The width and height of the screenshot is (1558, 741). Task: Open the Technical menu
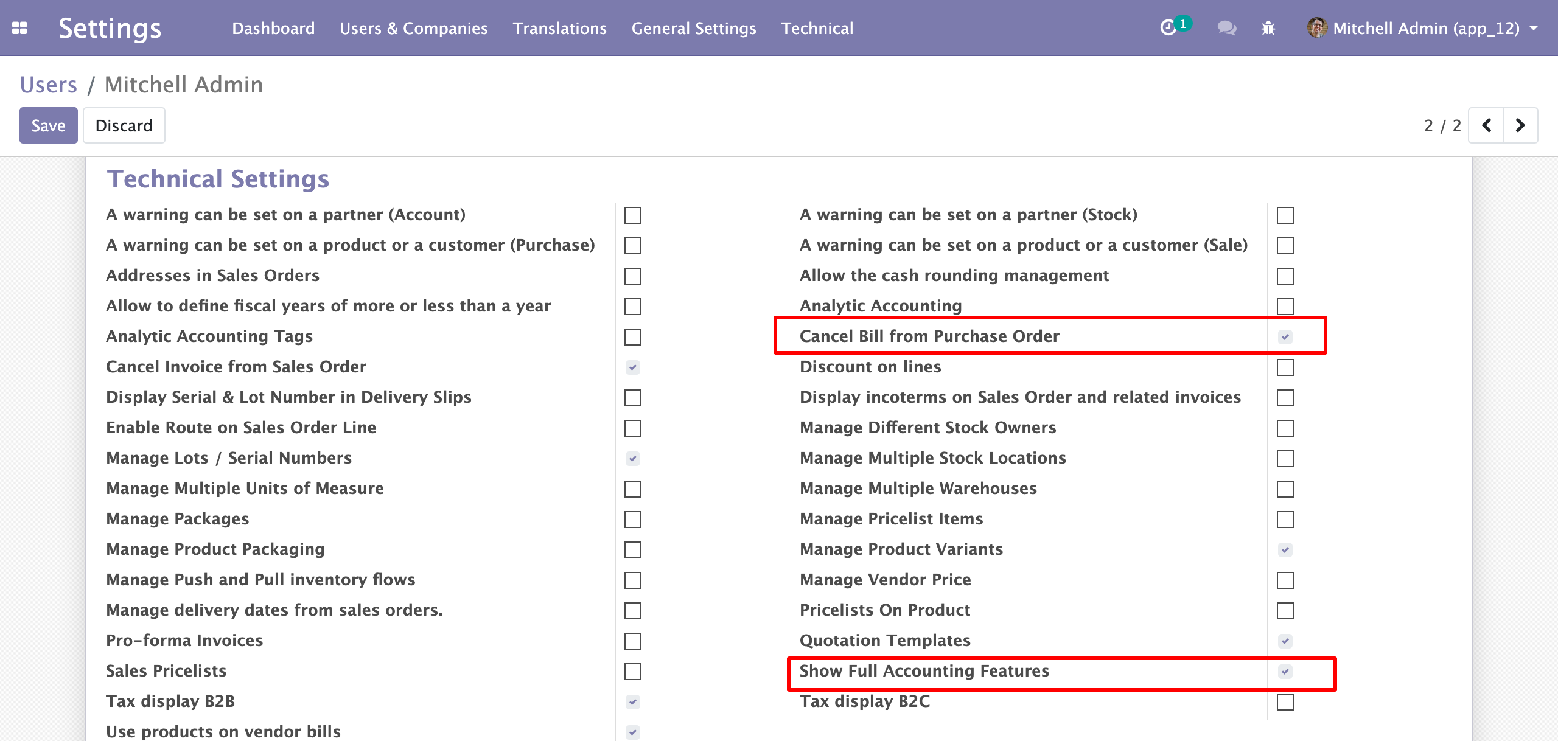(x=817, y=28)
